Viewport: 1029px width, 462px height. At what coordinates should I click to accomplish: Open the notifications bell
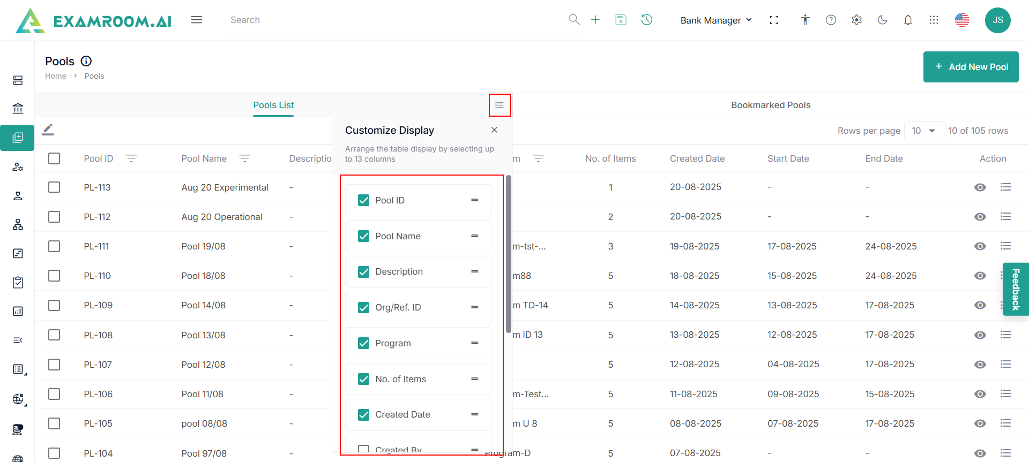[x=908, y=20]
